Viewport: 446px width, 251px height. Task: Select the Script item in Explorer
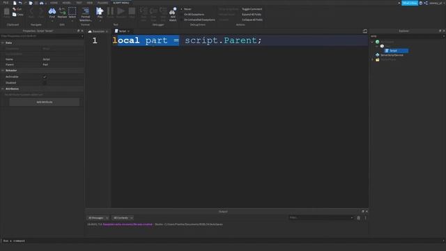tap(397, 51)
